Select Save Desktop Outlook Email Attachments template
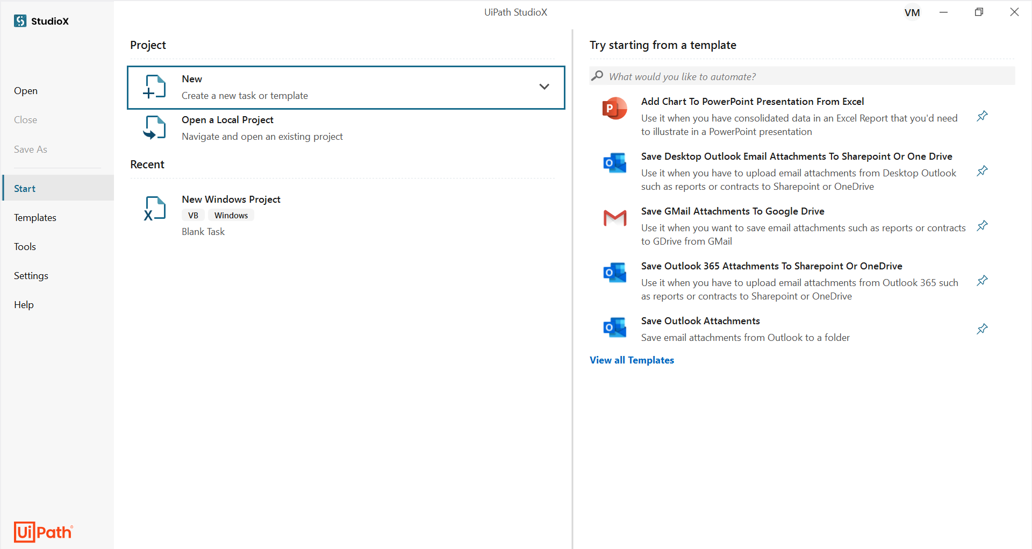This screenshot has height=549, width=1032. (x=796, y=156)
